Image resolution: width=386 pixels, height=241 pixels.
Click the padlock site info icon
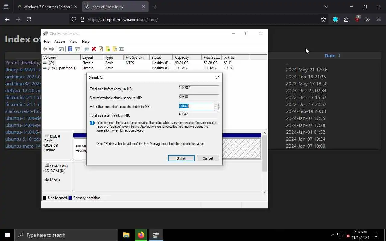pyautogui.click(x=82, y=19)
